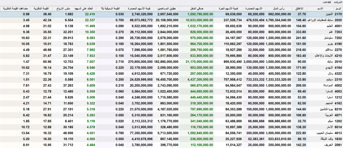343x148 pixels.
Task: Sort by the الرمز column header
Action: click(339, 9)
